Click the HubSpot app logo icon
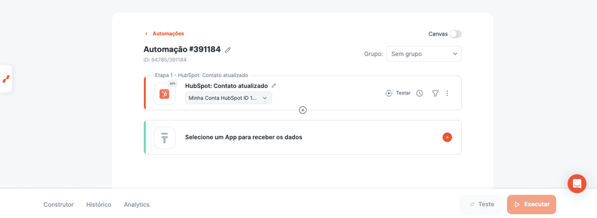This screenshot has width=597, height=218. click(165, 94)
